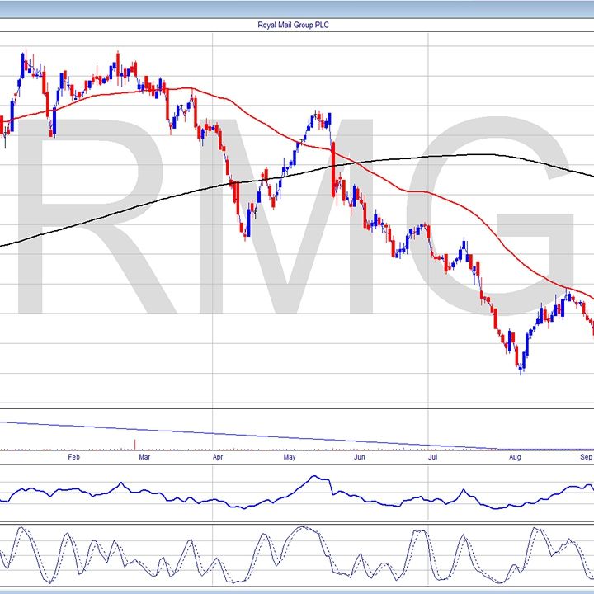The height and width of the screenshot is (594, 594).
Task: Click the Apr month axis label
Action: (218, 456)
